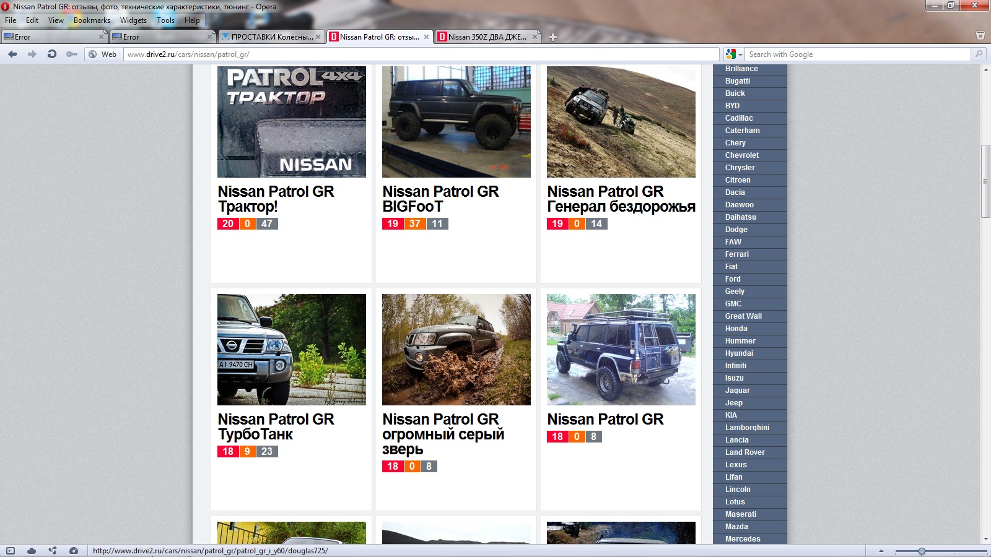The height and width of the screenshot is (557, 991).
Task: Open the closed tabs trash icon
Action: (980, 36)
